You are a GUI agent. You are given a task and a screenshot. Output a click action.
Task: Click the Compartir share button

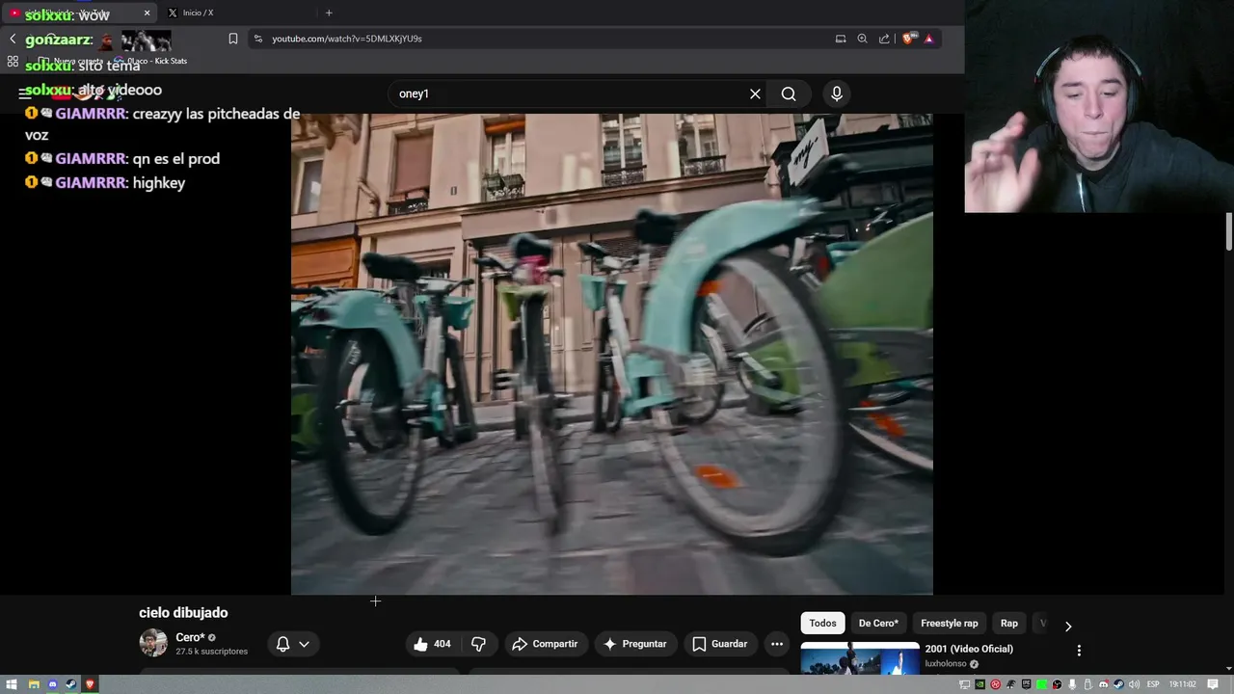click(545, 644)
